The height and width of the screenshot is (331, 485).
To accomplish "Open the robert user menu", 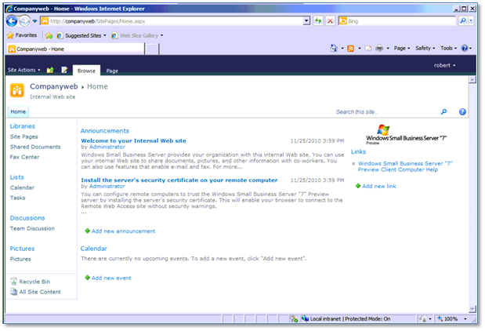I will 444,66.
